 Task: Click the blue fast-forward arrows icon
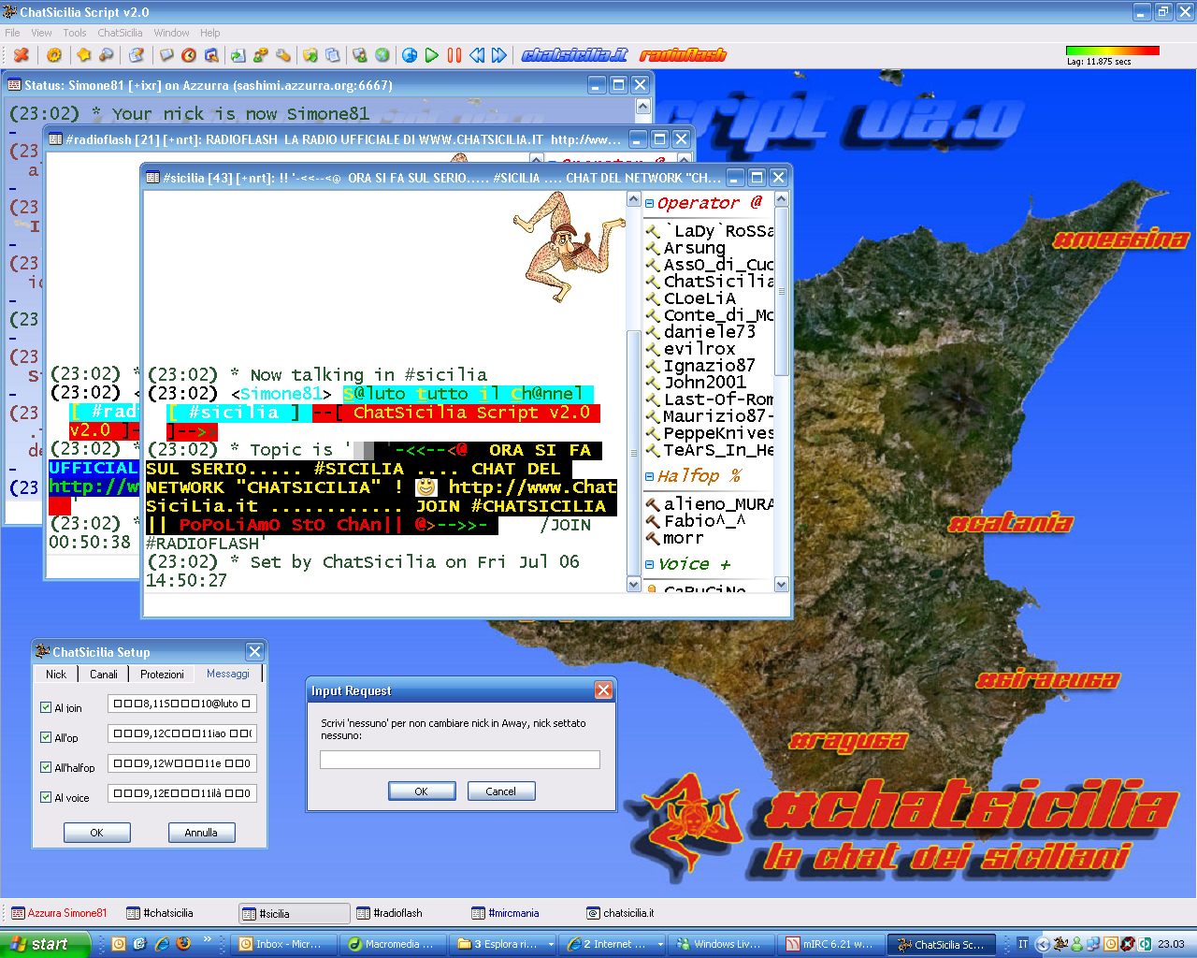(499, 55)
